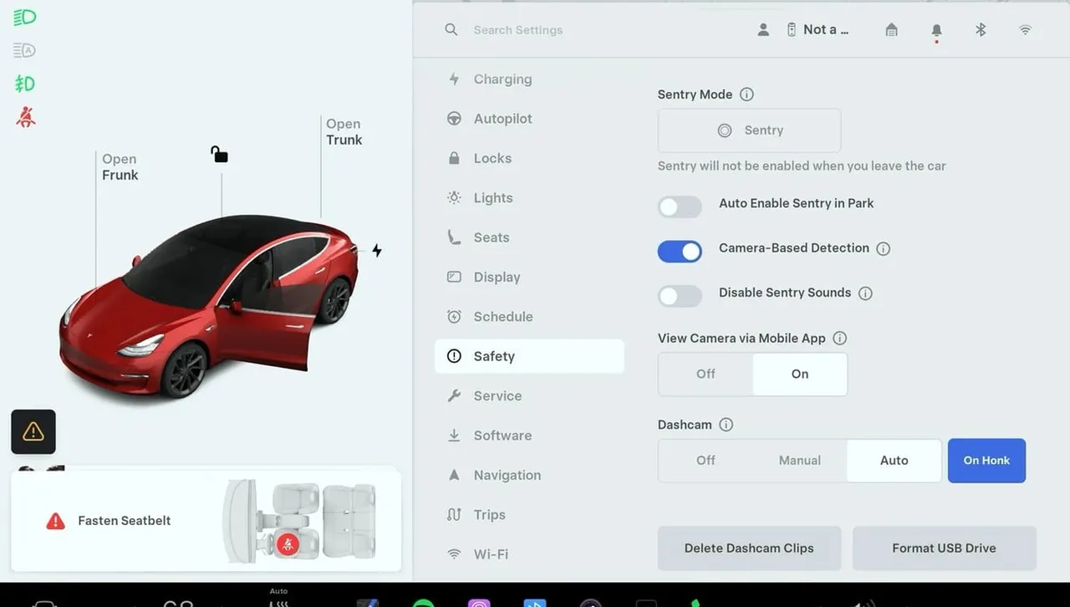1070x607 pixels.
Task: Open the notifications bell icon
Action: 936,30
